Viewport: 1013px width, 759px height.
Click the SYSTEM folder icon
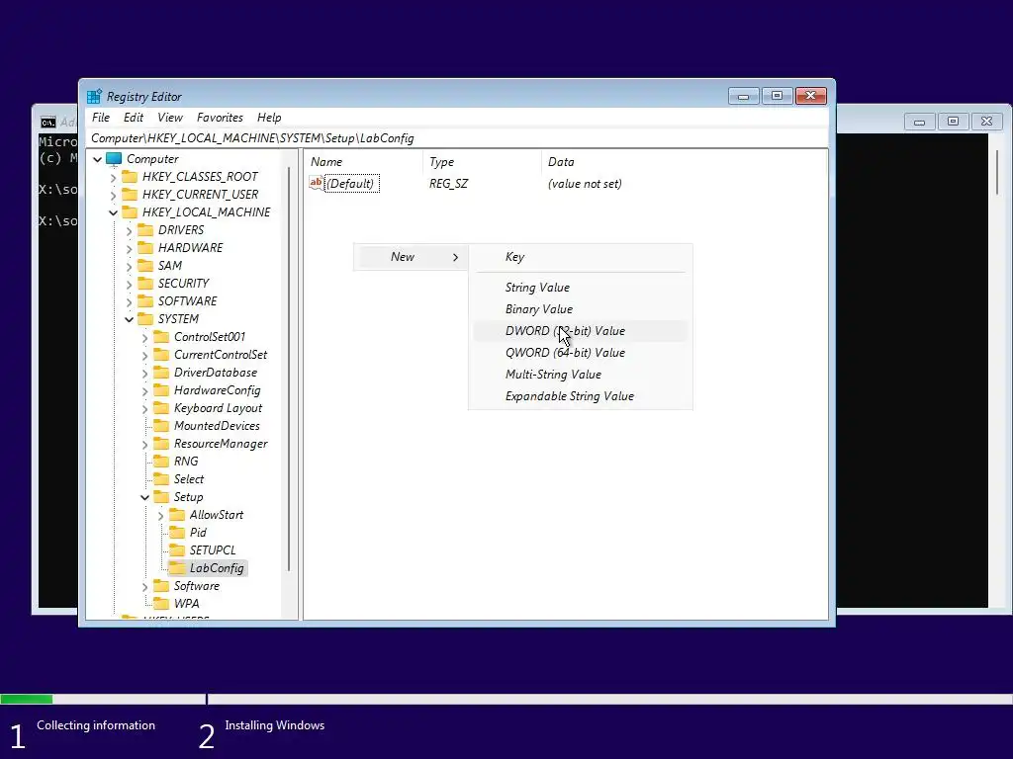146,319
